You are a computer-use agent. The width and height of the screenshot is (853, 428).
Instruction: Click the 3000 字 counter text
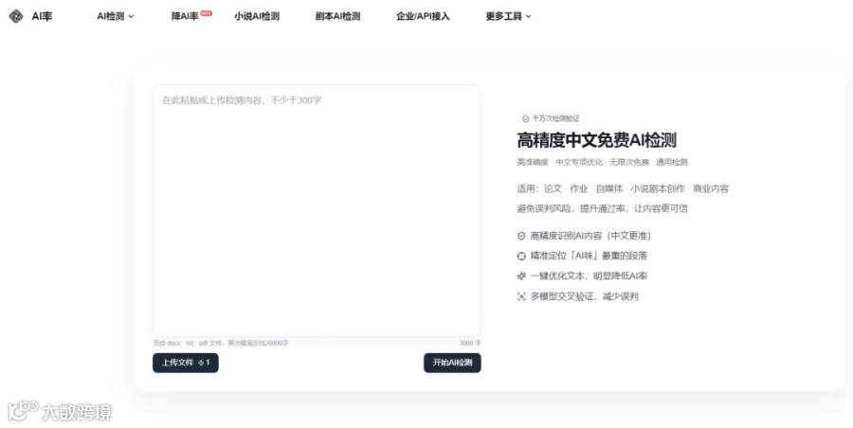[470, 343]
